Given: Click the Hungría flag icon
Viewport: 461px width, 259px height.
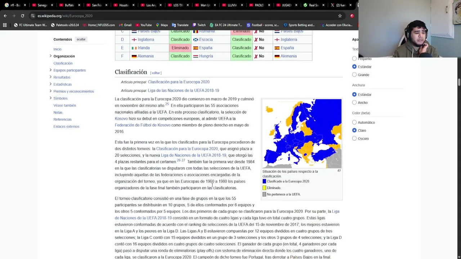Looking at the screenshot, I should click(x=196, y=56).
